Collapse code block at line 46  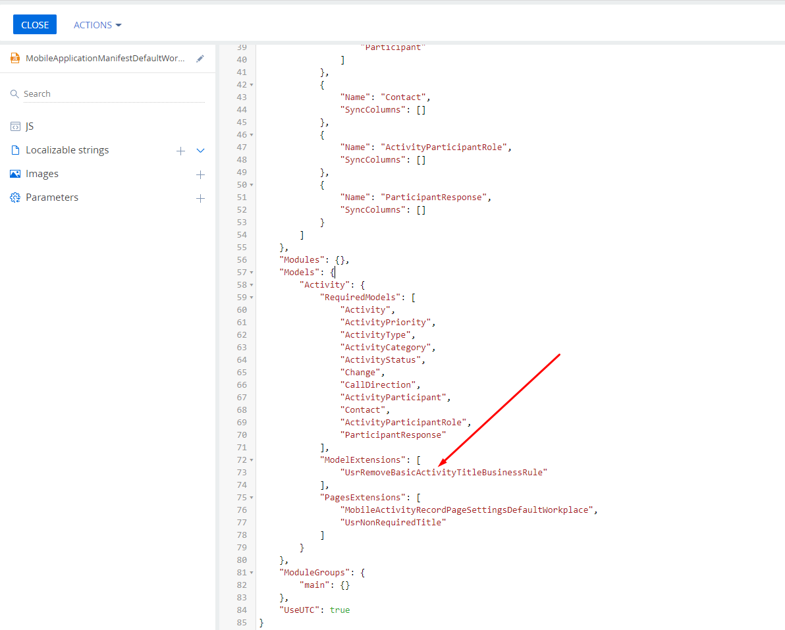click(x=252, y=135)
